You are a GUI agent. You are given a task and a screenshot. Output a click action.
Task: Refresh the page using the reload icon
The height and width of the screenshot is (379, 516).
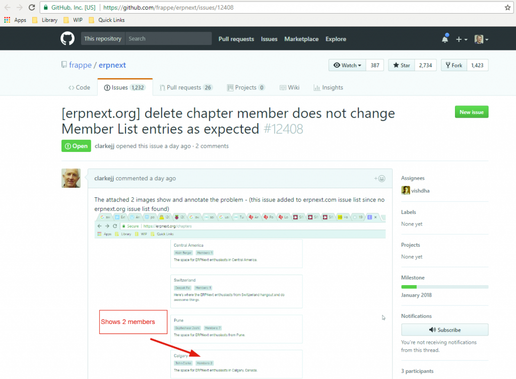point(32,8)
